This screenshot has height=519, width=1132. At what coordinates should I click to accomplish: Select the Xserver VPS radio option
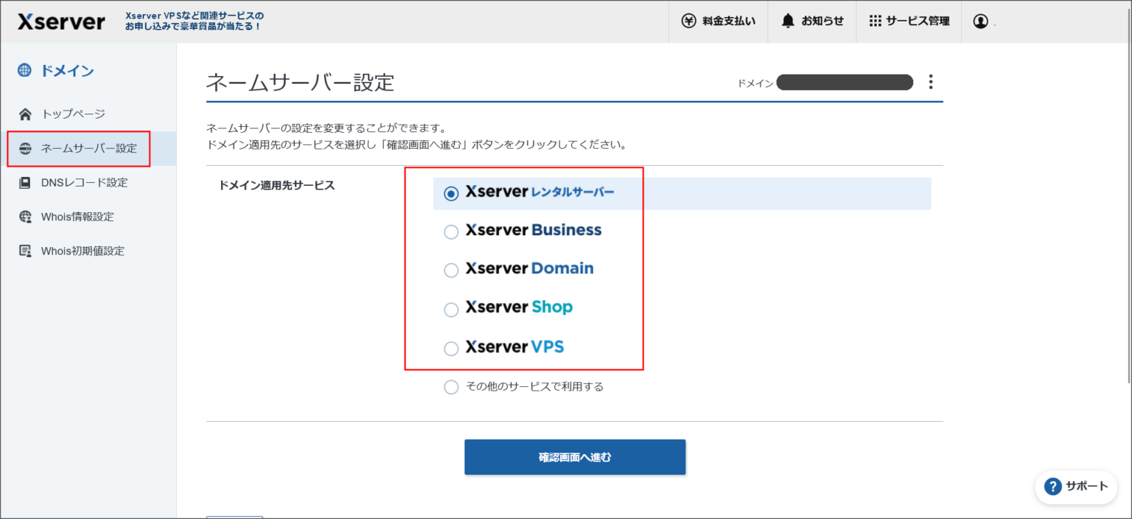pos(451,349)
